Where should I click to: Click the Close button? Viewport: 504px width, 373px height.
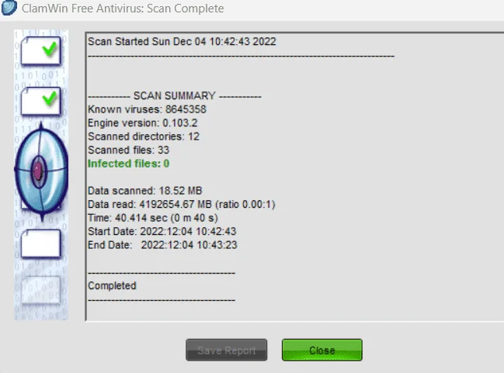[x=322, y=350]
